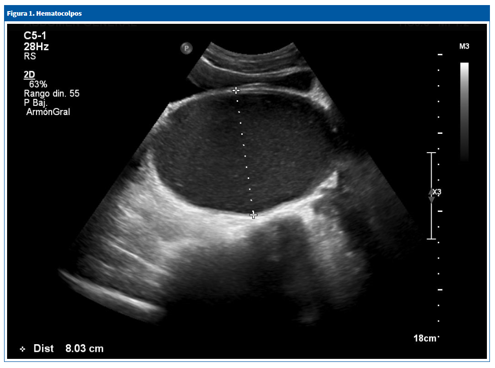Click the circular P orientation icon
Screen dimensions: 495x368
pos(186,49)
